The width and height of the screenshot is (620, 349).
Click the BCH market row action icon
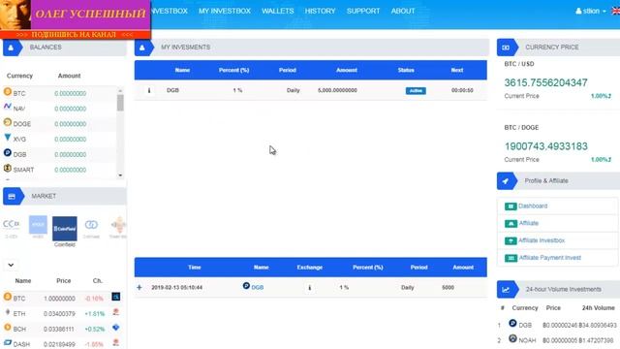116,328
